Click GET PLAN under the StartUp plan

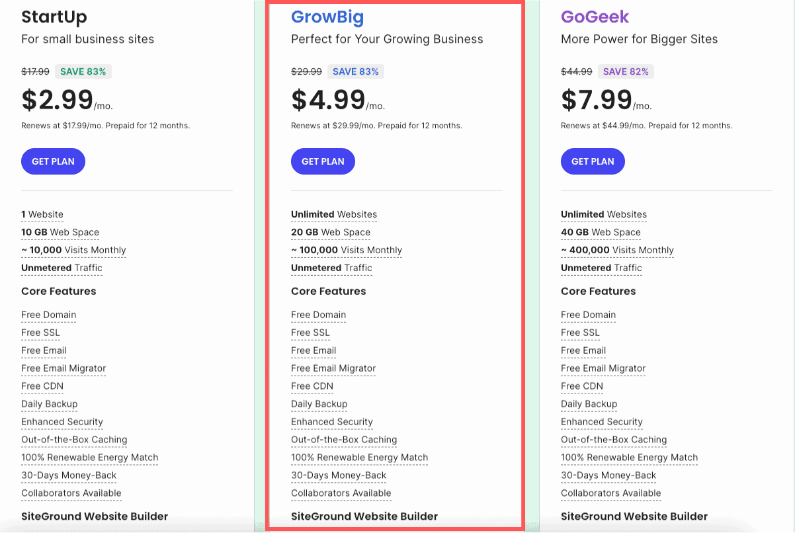pos(53,161)
